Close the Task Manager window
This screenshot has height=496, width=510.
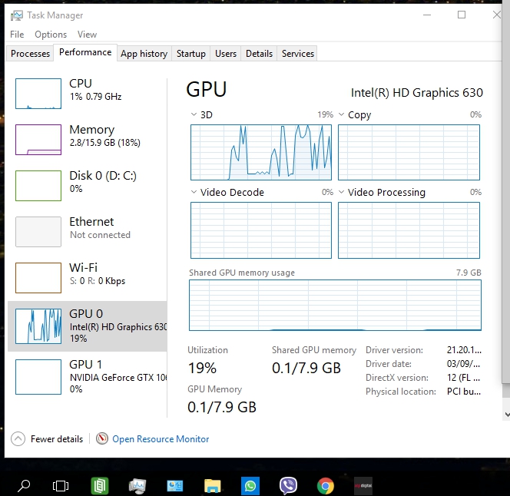coord(496,15)
